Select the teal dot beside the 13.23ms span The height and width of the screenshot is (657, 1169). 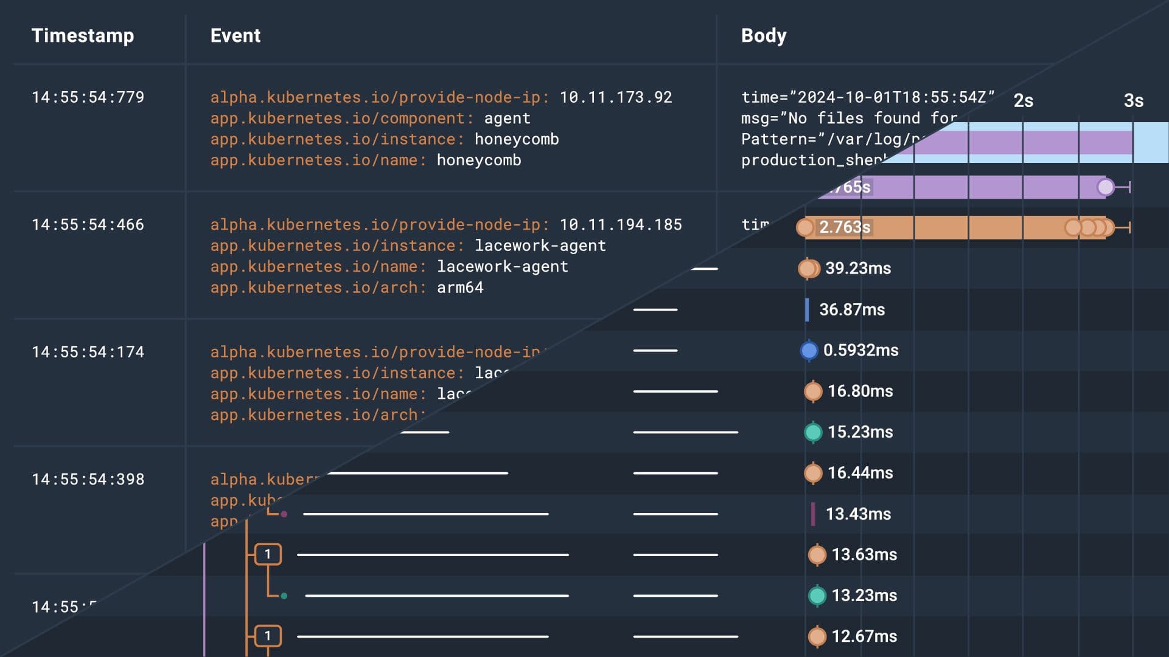818,595
